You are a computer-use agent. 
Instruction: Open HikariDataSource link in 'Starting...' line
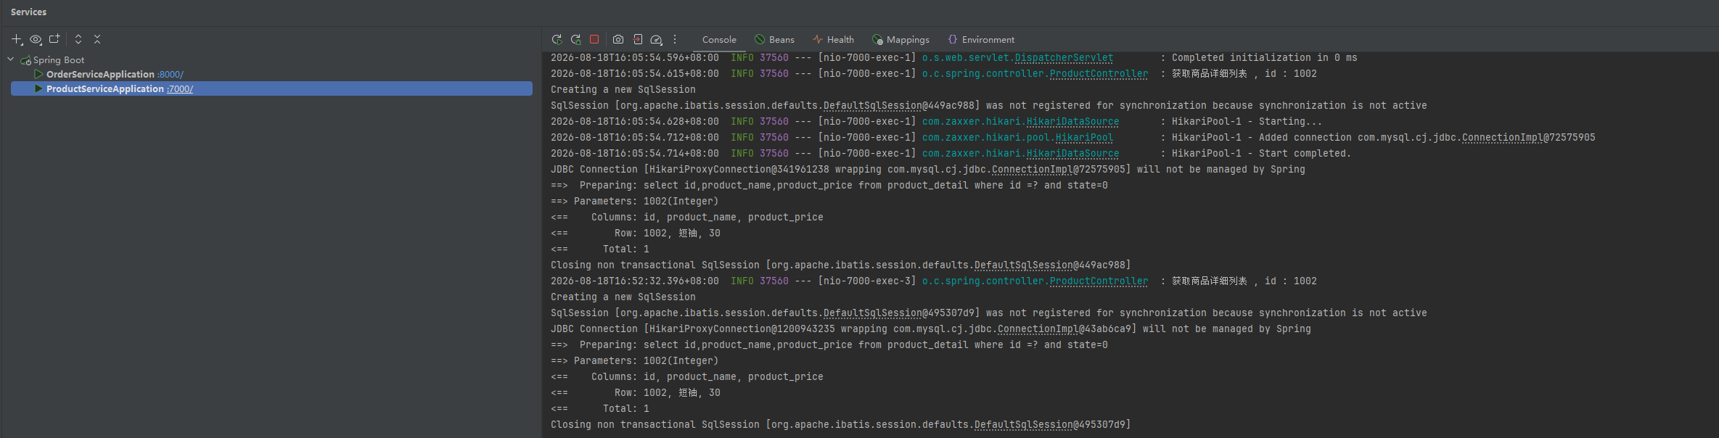tap(1072, 121)
